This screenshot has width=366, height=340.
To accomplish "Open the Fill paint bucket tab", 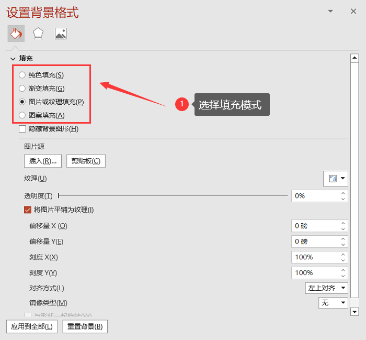I will click(16, 34).
